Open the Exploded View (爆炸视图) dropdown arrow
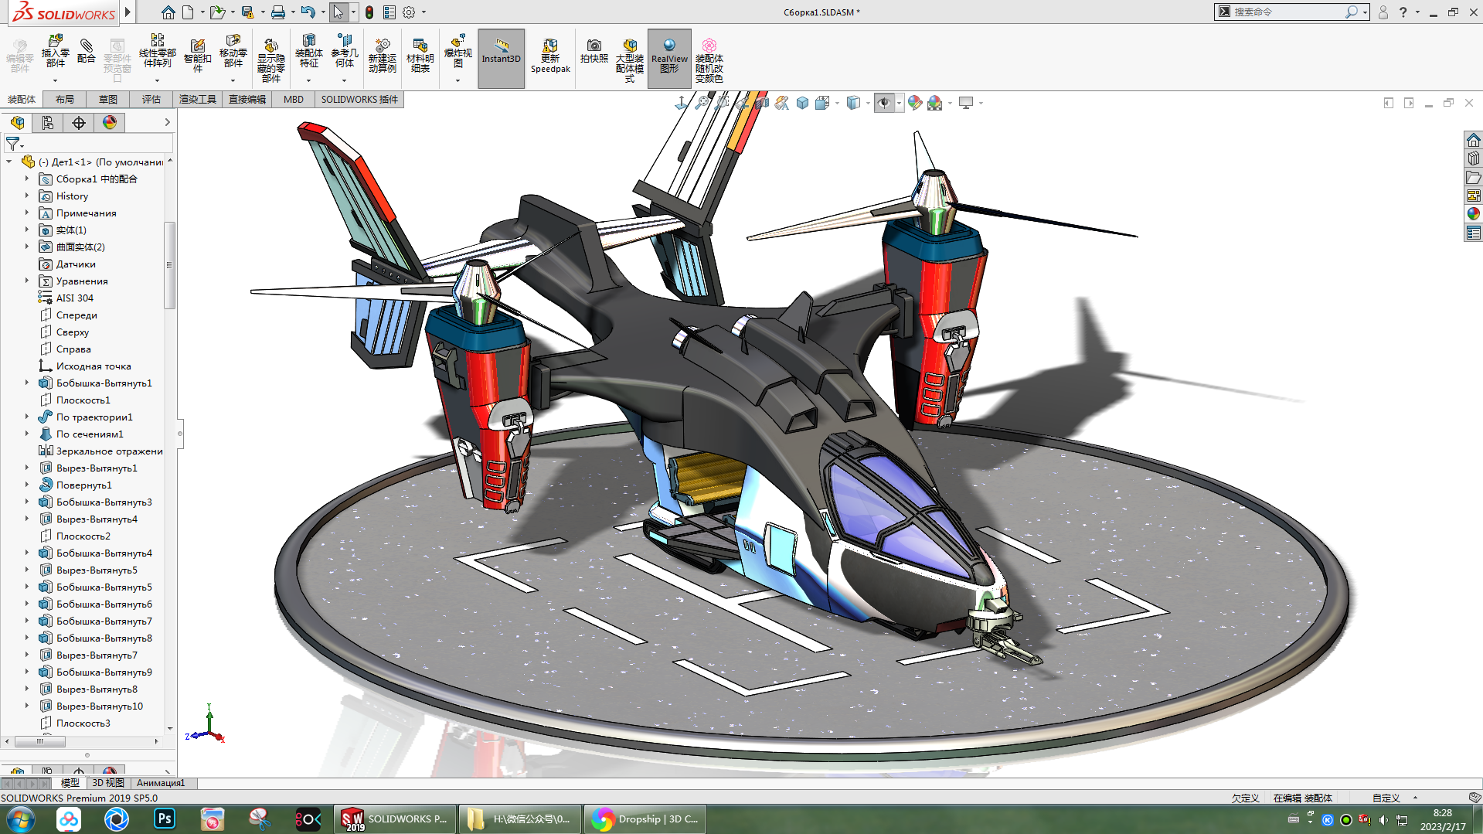 [457, 80]
